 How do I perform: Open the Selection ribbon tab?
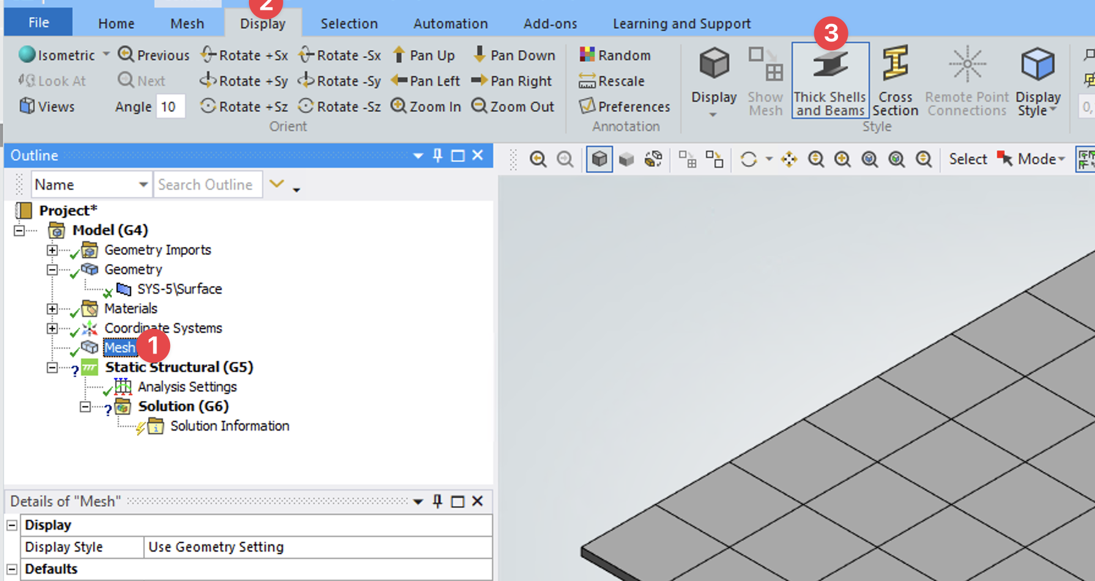349,24
